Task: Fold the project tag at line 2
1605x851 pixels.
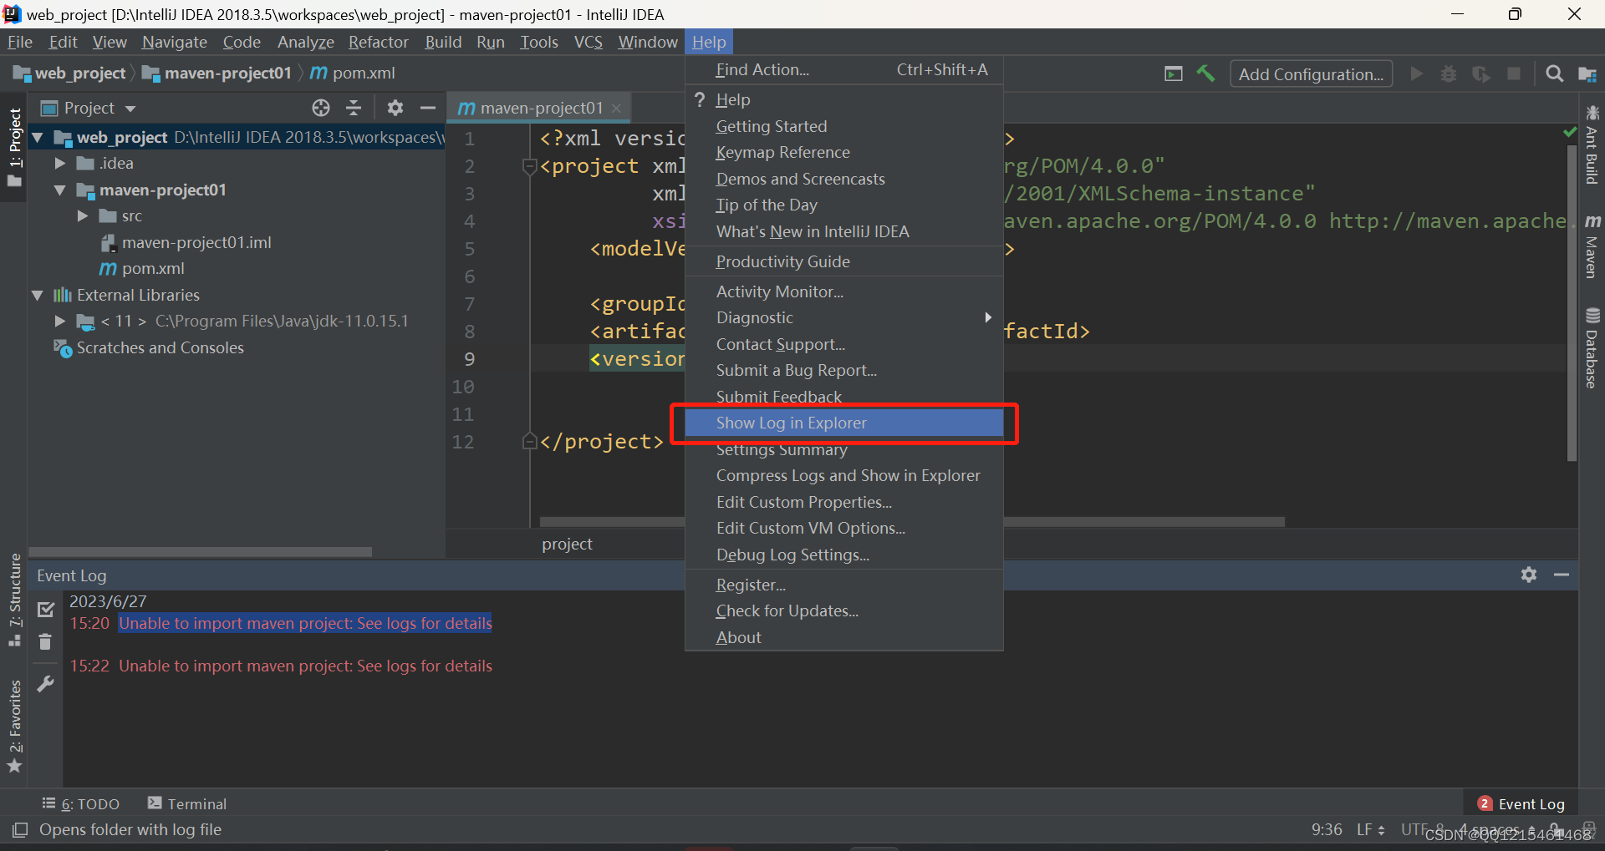Action: [528, 166]
